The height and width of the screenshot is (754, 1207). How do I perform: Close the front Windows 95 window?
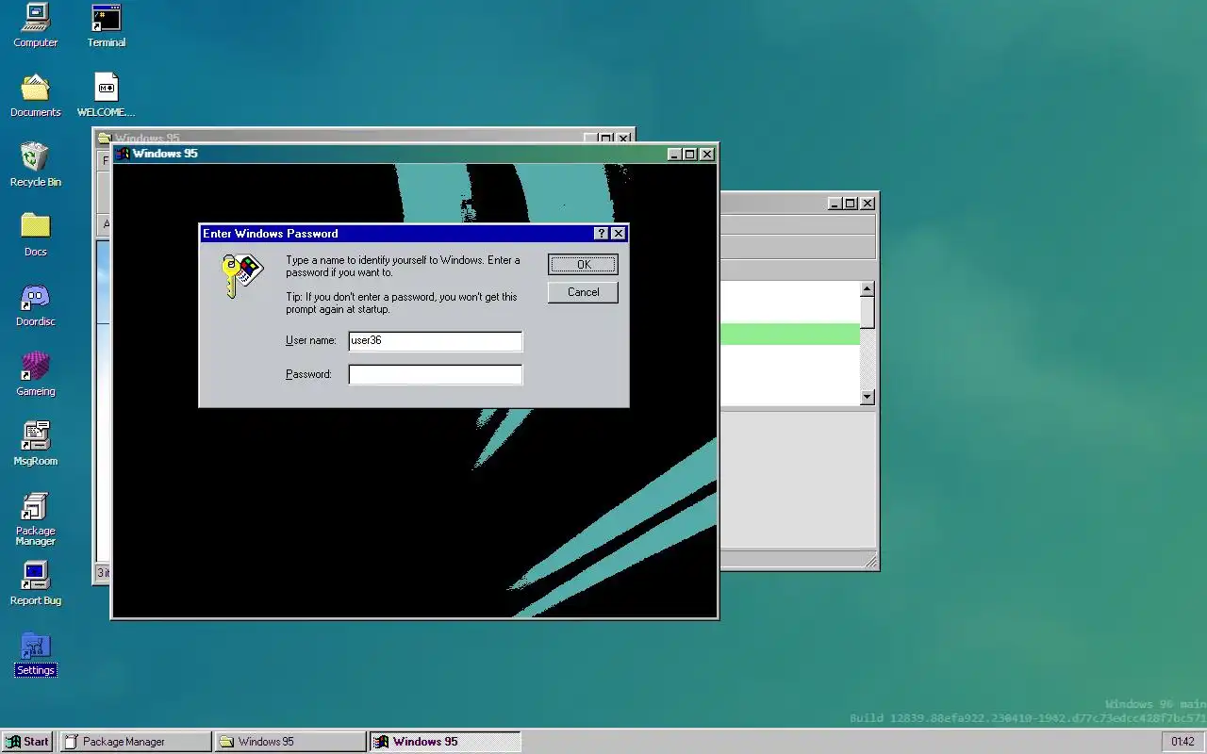pyautogui.click(x=706, y=155)
